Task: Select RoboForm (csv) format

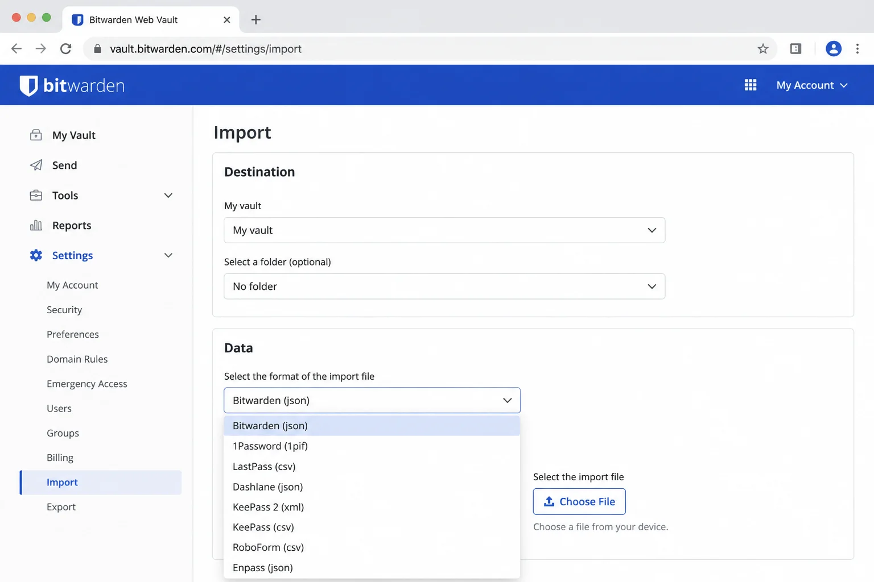Action: 372,547
